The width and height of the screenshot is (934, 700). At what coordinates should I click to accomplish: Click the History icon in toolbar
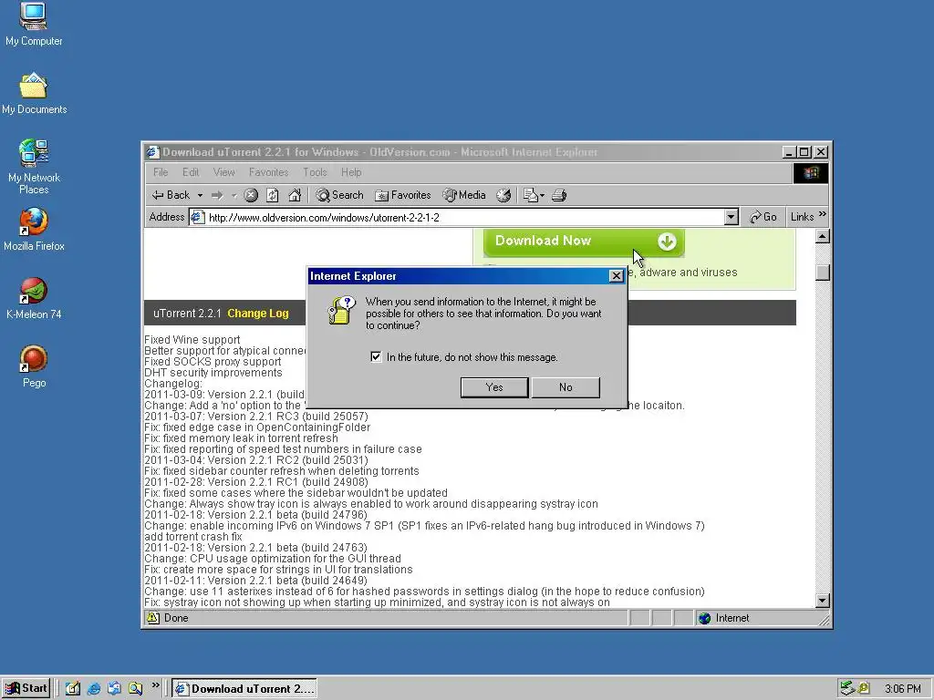pos(503,195)
